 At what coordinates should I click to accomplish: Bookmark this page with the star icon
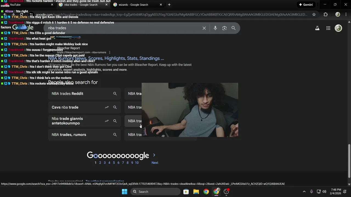(x=314, y=15)
